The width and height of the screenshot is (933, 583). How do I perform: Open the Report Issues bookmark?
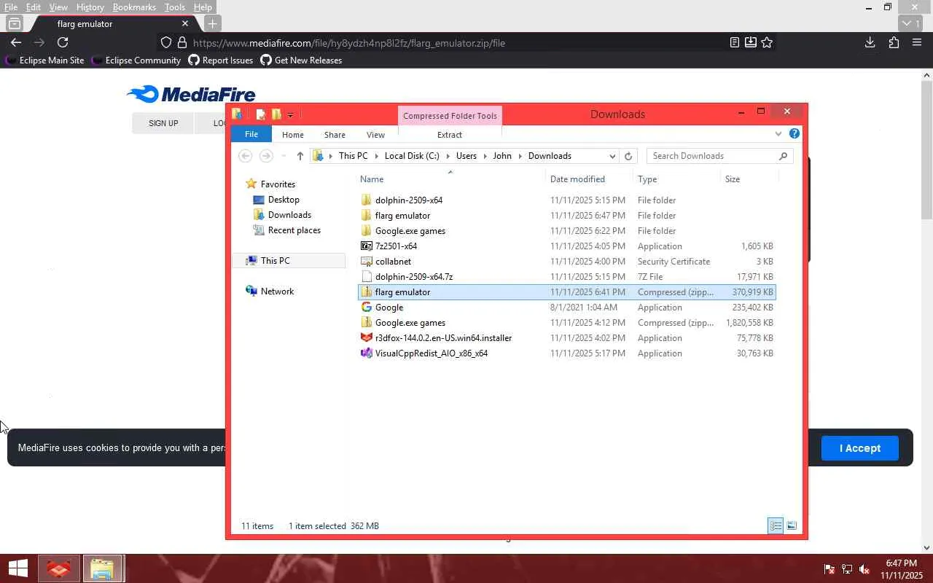point(221,60)
